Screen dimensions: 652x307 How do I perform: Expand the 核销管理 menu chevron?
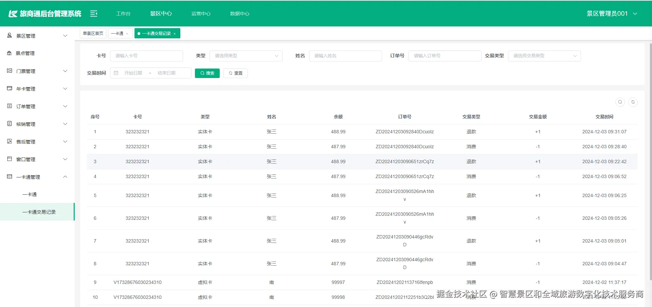tap(65, 124)
